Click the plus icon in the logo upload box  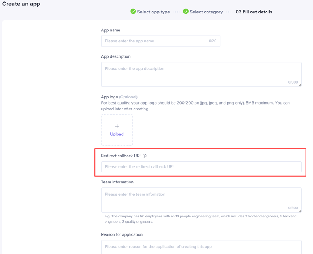point(117,126)
